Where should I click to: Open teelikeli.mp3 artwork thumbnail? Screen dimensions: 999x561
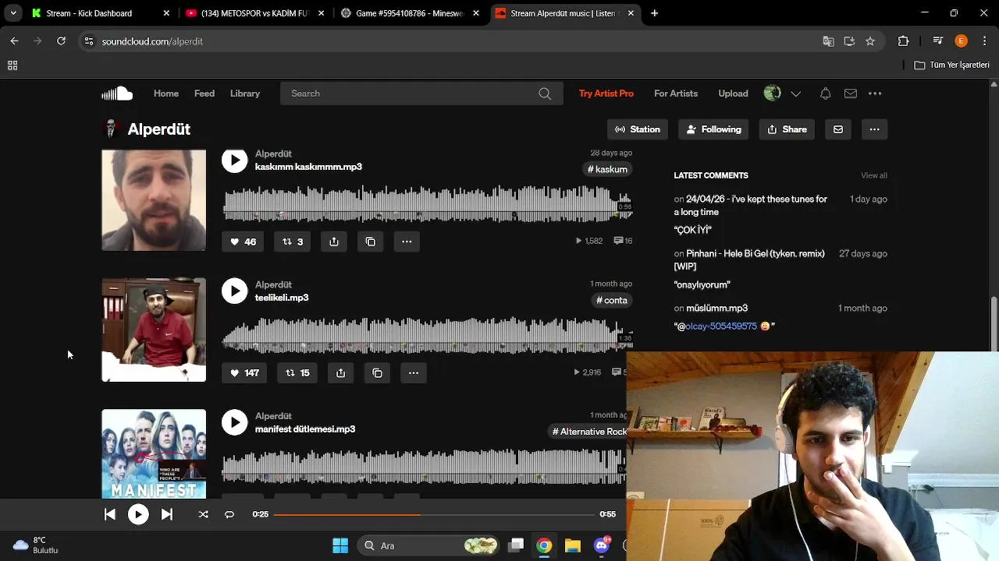pyautogui.click(x=154, y=330)
